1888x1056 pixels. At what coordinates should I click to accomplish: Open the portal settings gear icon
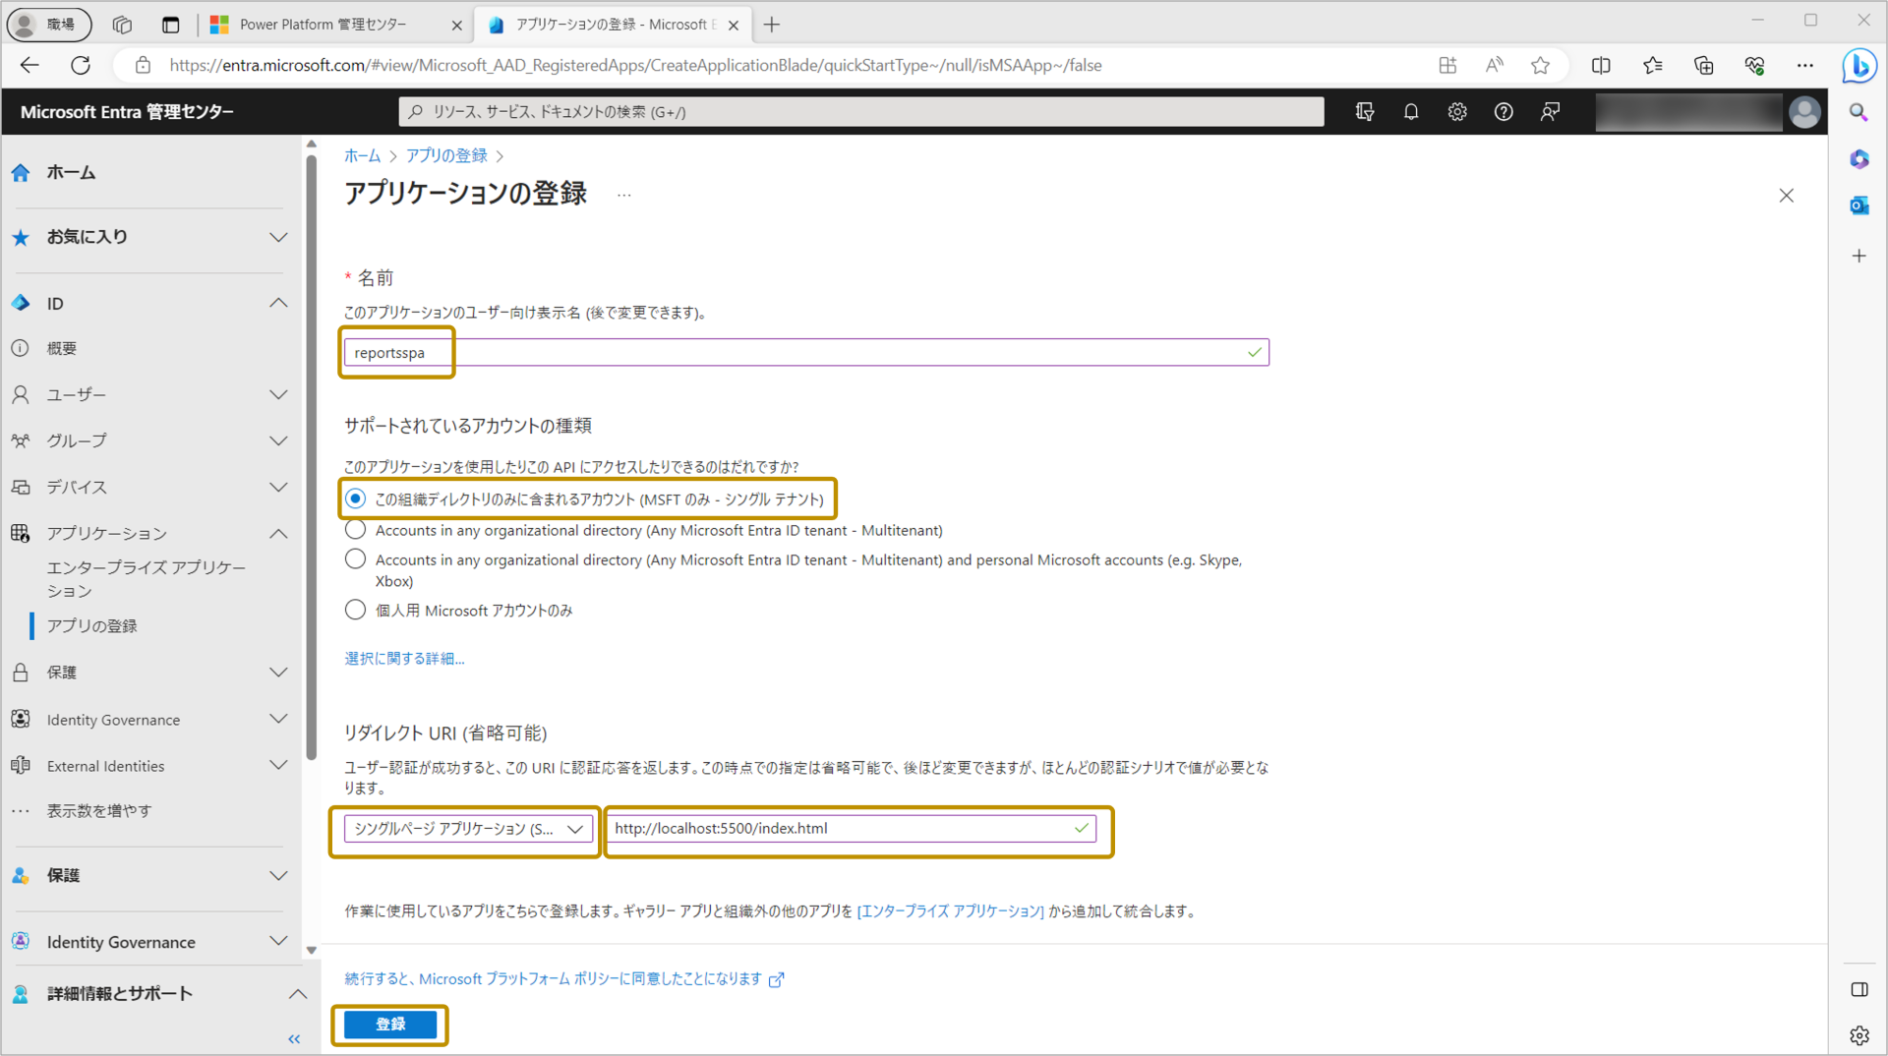pos(1457,111)
